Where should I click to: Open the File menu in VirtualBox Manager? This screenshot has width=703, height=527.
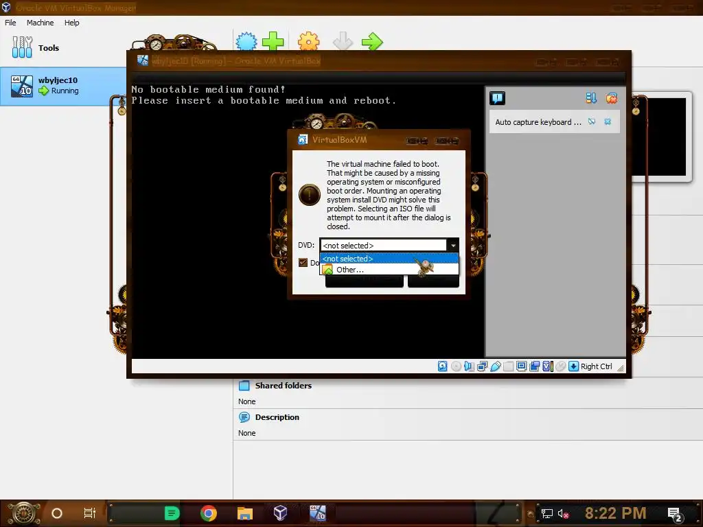coord(10,23)
